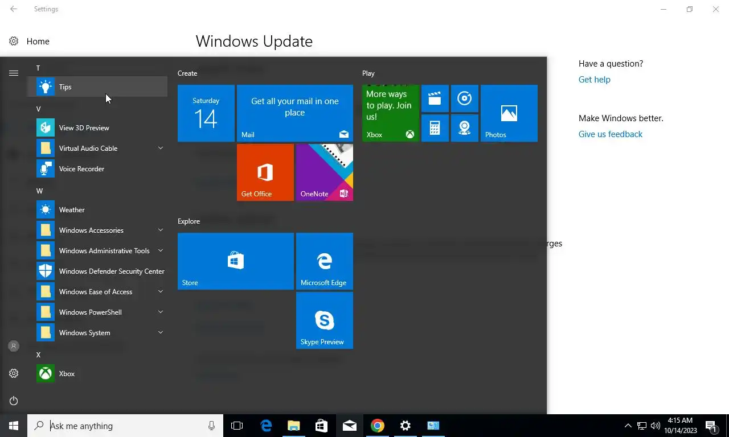Click the Create group heading
Image resolution: width=729 pixels, height=437 pixels.
point(187,73)
